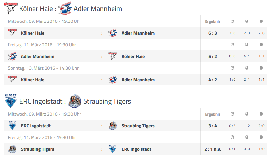Click half-filled second-period icon in 13. März row
The height and width of the screenshot is (155, 267).
(247, 68)
